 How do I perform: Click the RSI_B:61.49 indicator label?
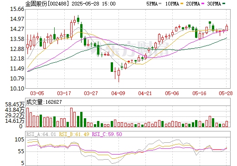click(74, 134)
